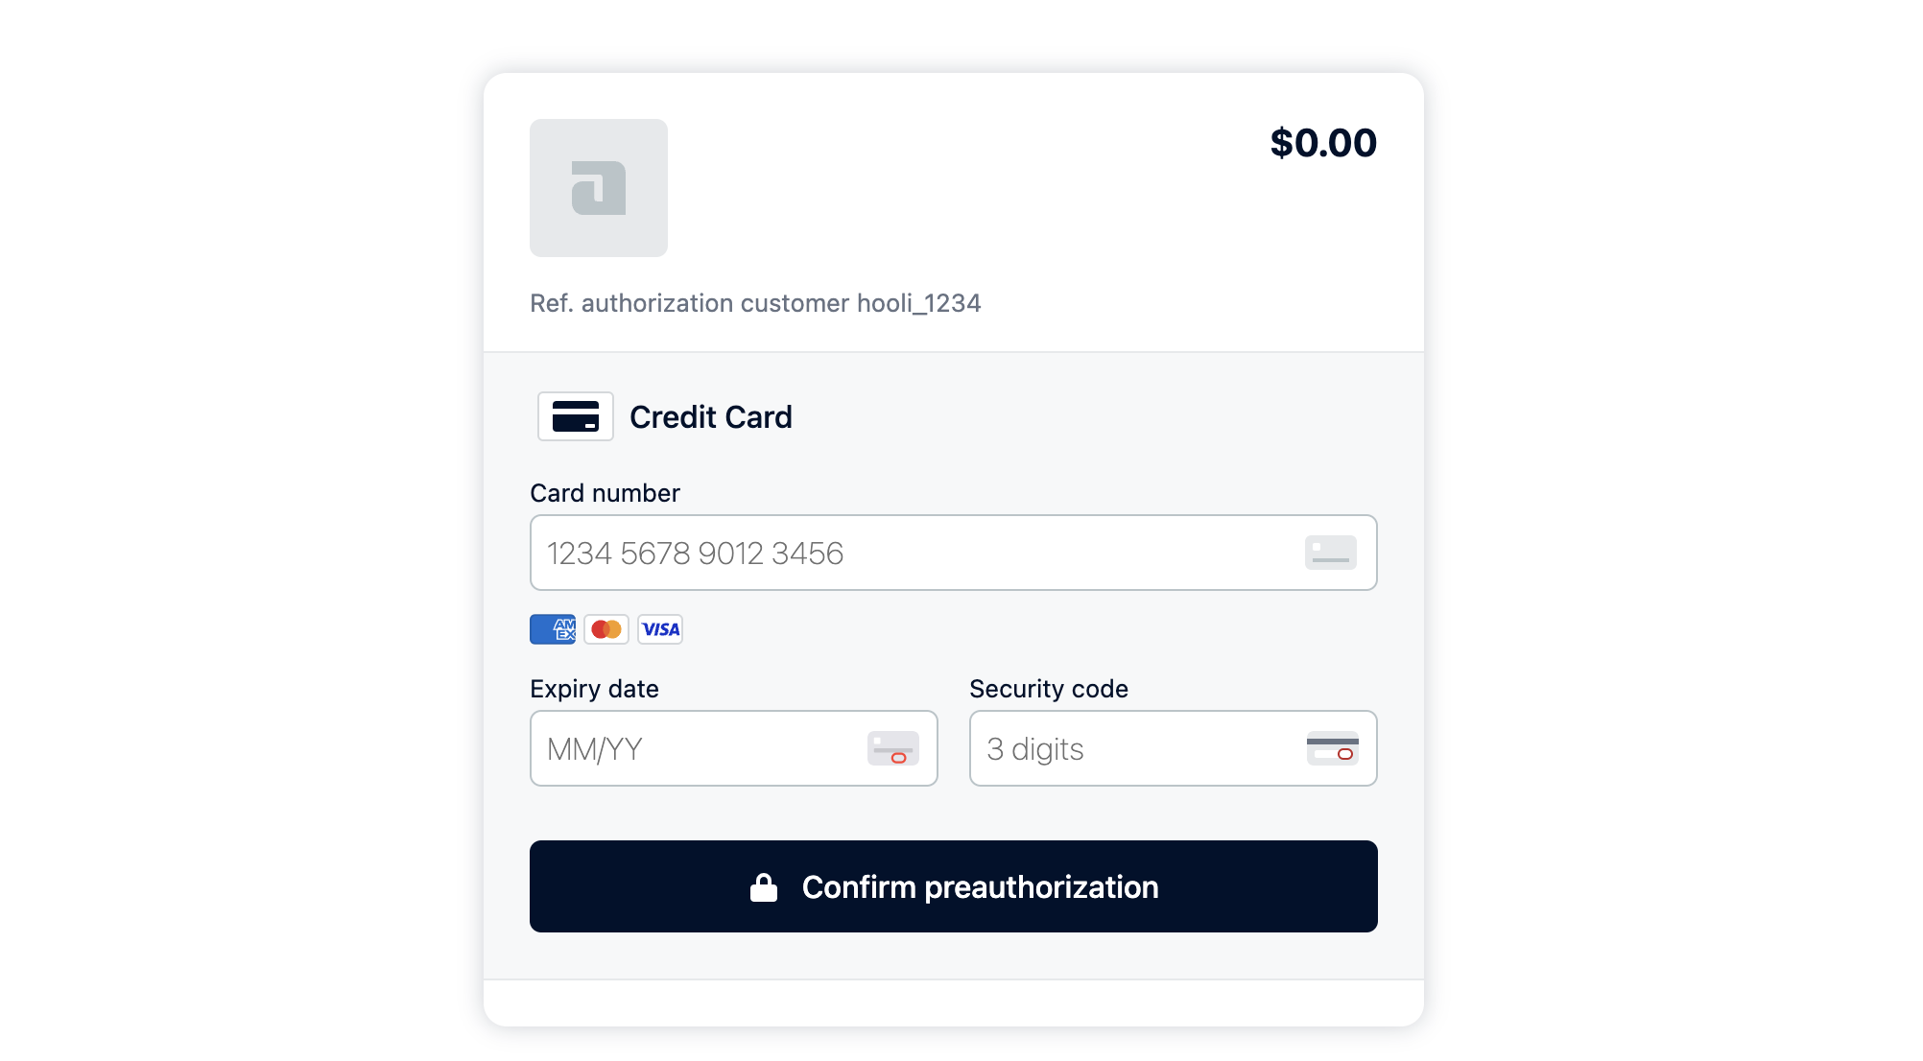Screen dimensions: 1923x1061
Task: Click the merchant logo placeholder image
Action: [599, 188]
